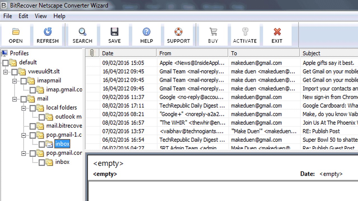358x201 pixels.
Task: Click the vweuuk9t.slt folder icon
Action: 22,71
